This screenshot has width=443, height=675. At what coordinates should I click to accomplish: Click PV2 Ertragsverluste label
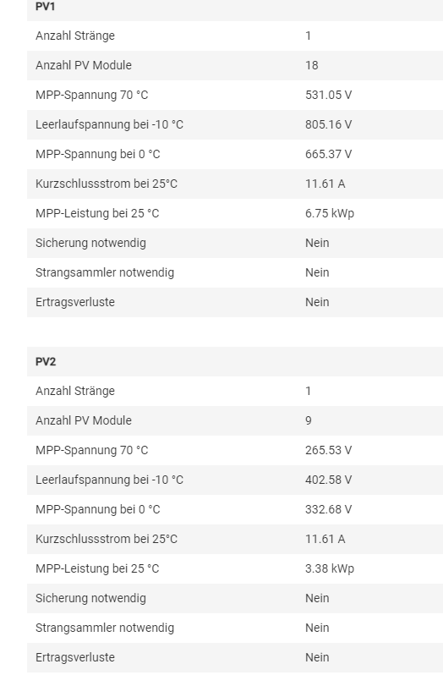pyautogui.click(x=75, y=658)
